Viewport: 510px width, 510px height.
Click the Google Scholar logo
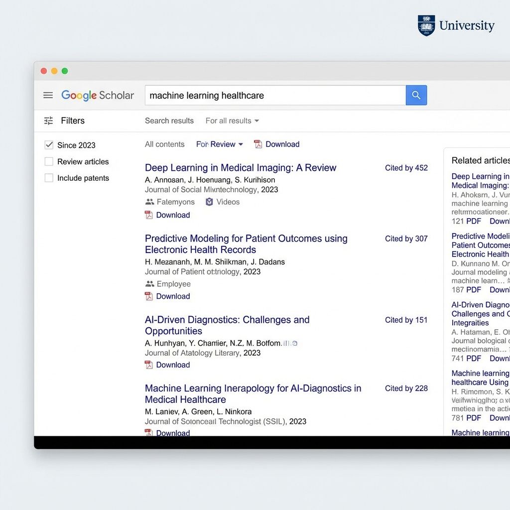coord(97,95)
